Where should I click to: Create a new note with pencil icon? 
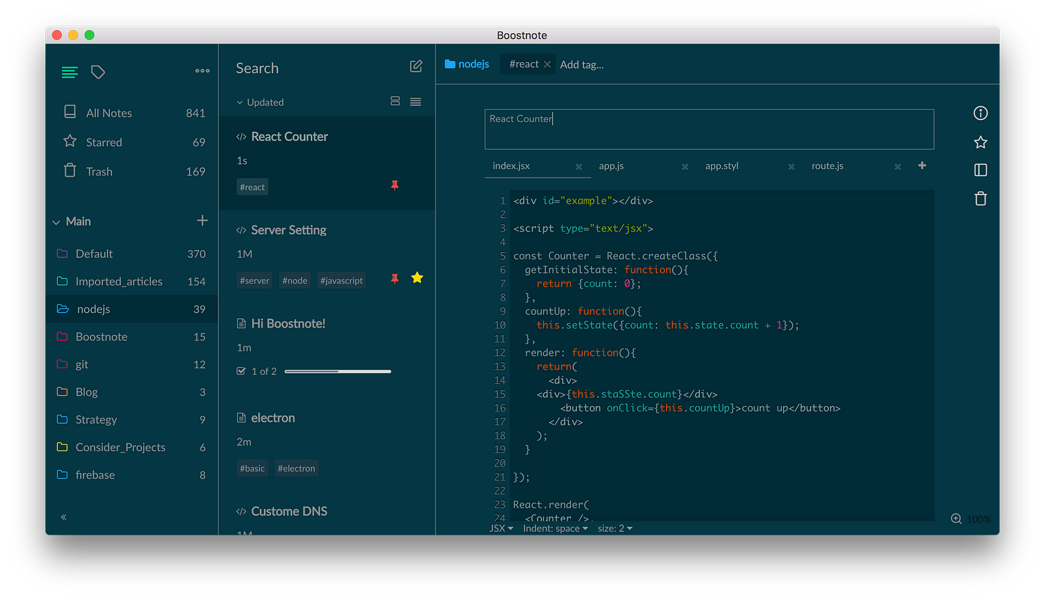tap(416, 67)
